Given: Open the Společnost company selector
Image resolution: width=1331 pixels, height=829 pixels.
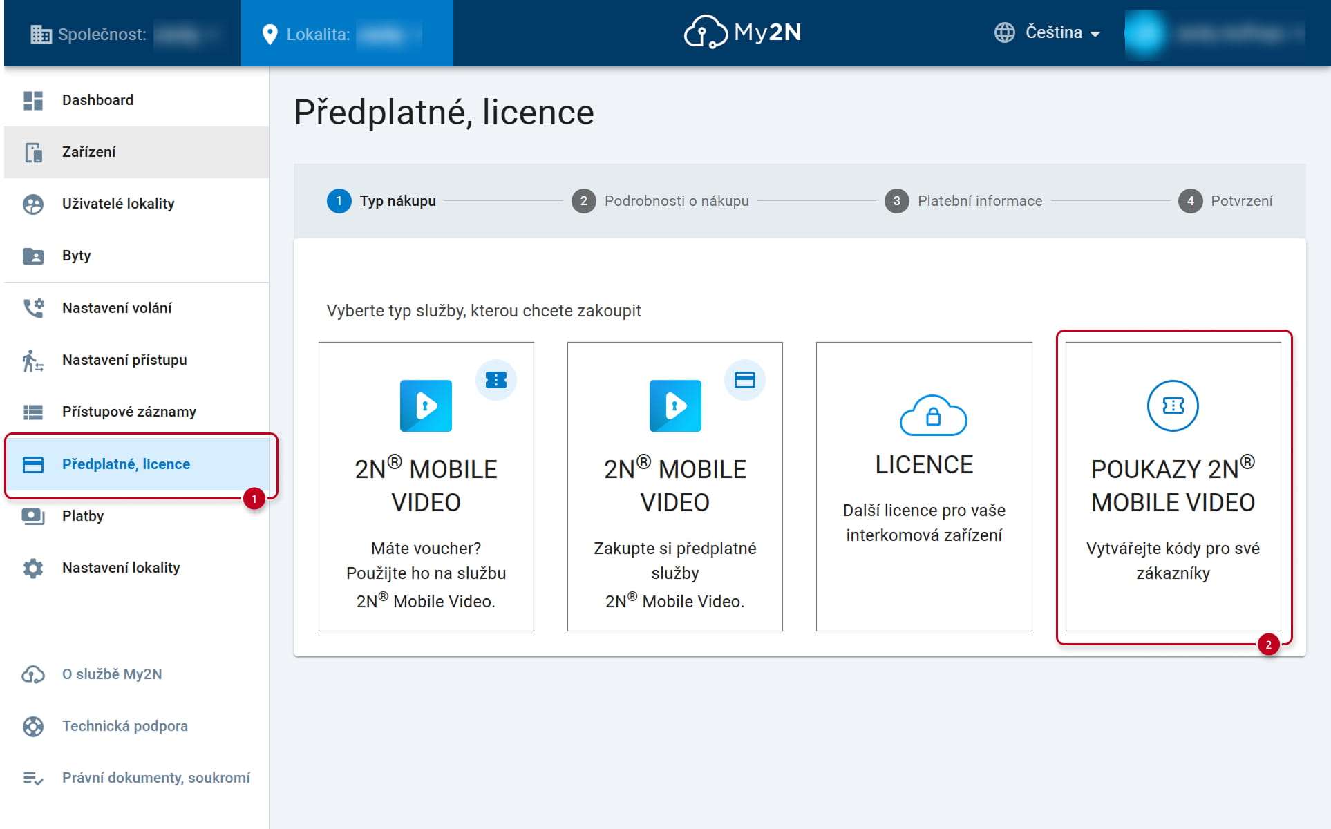Looking at the screenshot, I should click(122, 33).
